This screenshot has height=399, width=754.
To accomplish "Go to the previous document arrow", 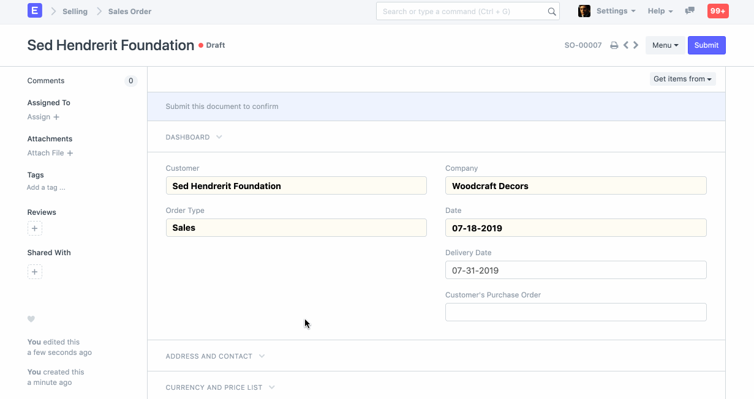I will pyautogui.click(x=626, y=45).
